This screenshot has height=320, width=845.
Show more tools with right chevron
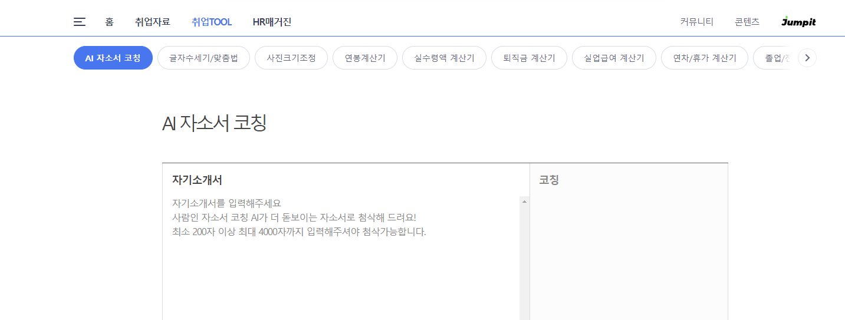coord(807,58)
